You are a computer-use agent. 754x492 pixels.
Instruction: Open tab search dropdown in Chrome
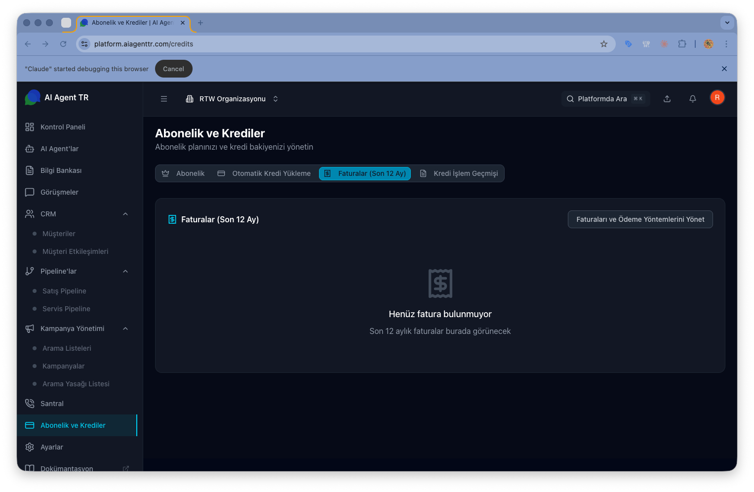(727, 22)
